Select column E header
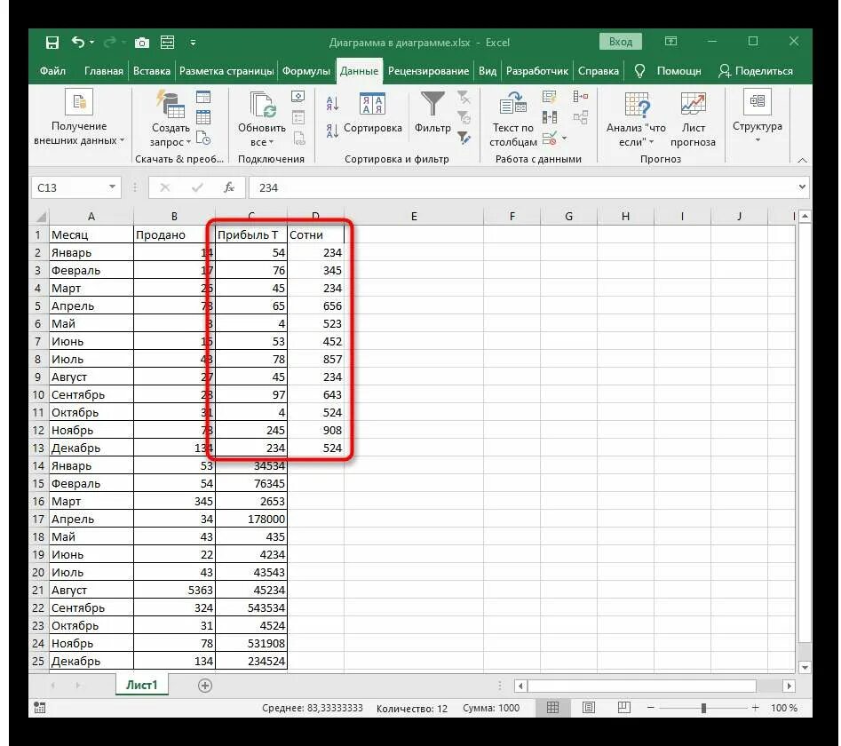Image resolution: width=841 pixels, height=746 pixels. click(x=414, y=216)
